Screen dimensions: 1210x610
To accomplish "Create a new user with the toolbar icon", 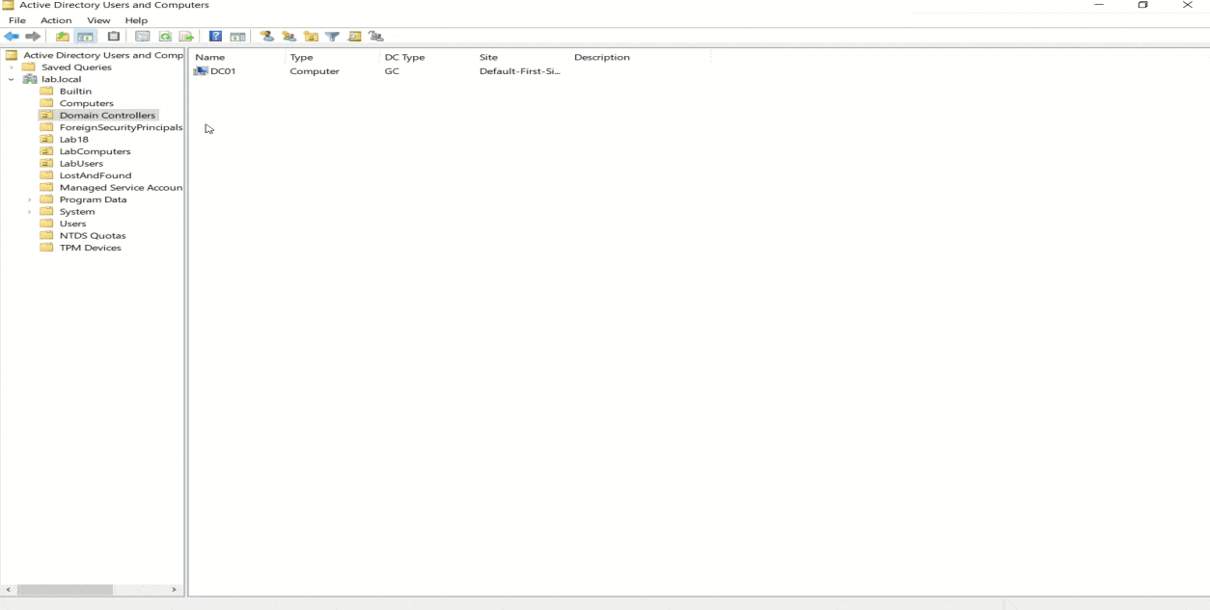I will click(x=267, y=37).
